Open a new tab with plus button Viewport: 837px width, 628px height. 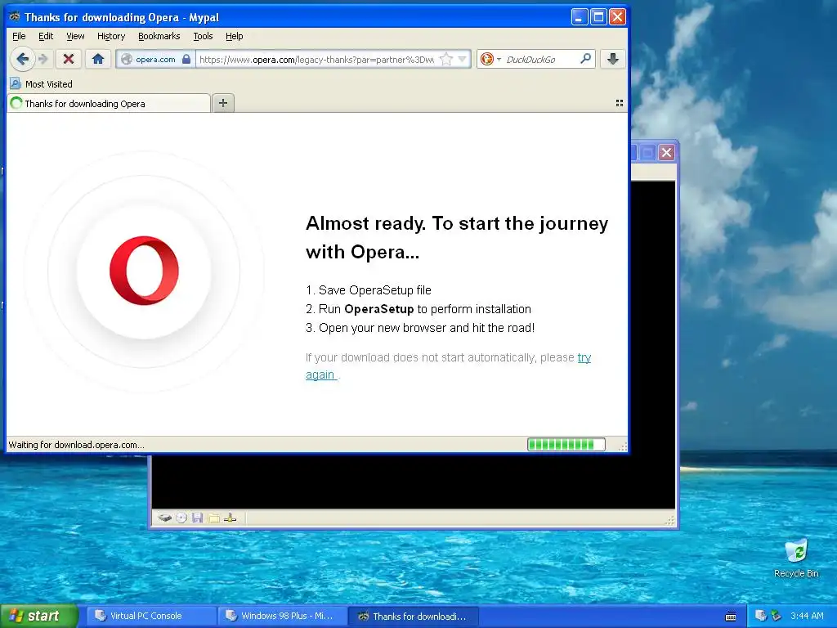coord(223,103)
